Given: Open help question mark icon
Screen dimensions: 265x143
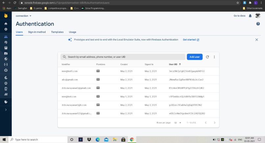Looking at the screenshot, I should (258, 24).
